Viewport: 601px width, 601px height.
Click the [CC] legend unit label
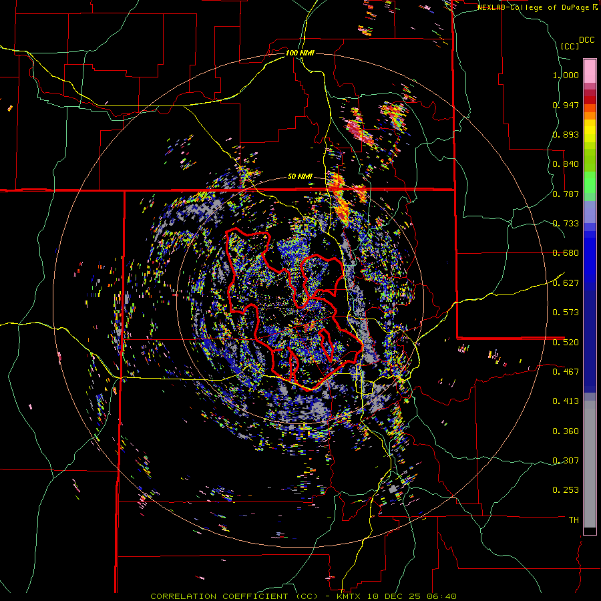tap(570, 46)
